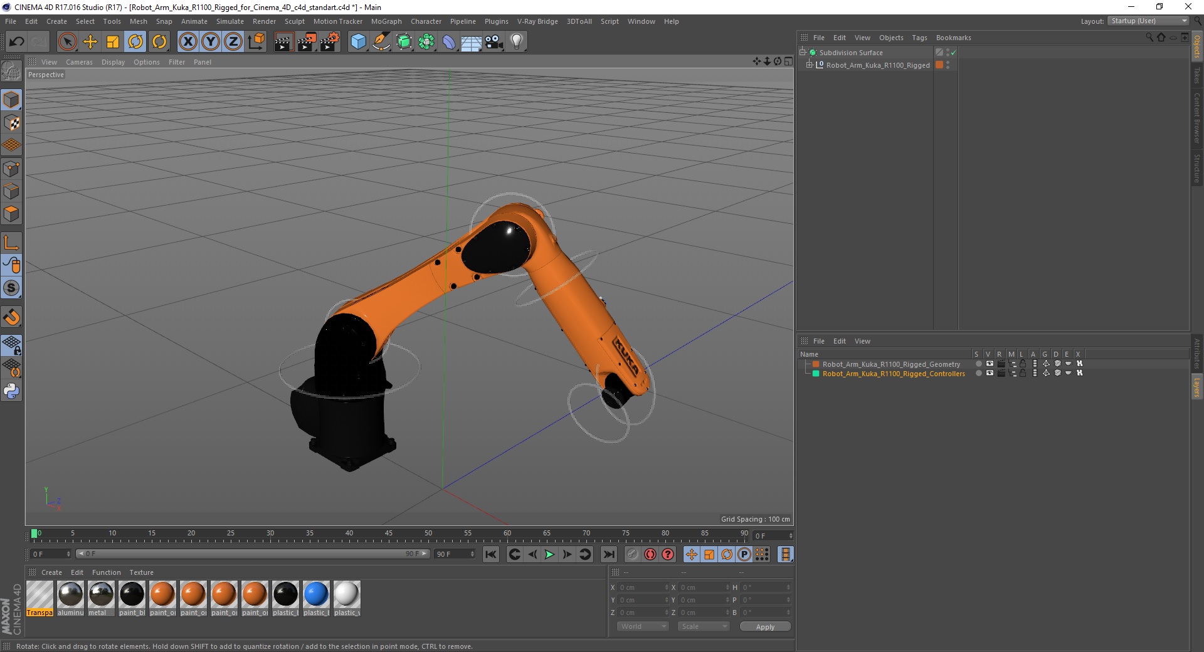This screenshot has height=652, width=1204.
Task: Open the World coordinate dropdown
Action: click(643, 626)
